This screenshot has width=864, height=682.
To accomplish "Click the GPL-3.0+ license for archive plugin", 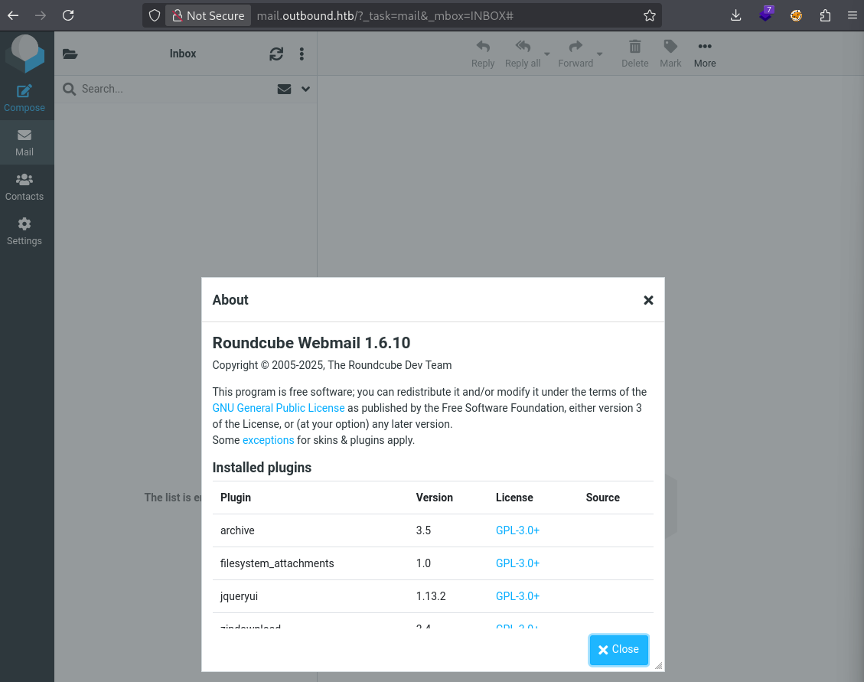I will [517, 530].
